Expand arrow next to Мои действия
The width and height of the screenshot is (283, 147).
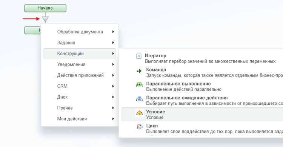[x=113, y=119]
